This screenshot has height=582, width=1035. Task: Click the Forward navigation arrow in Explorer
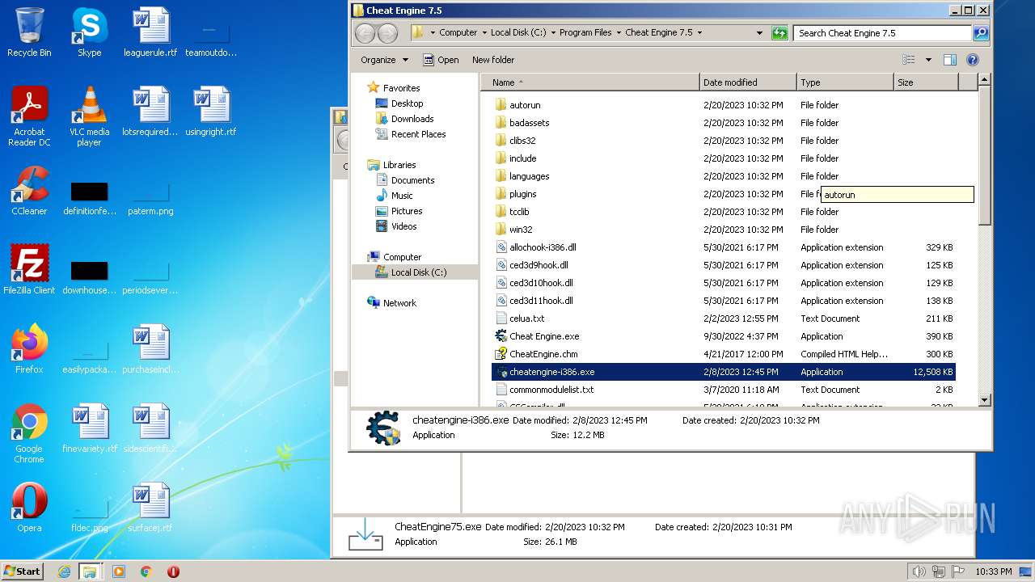point(388,33)
